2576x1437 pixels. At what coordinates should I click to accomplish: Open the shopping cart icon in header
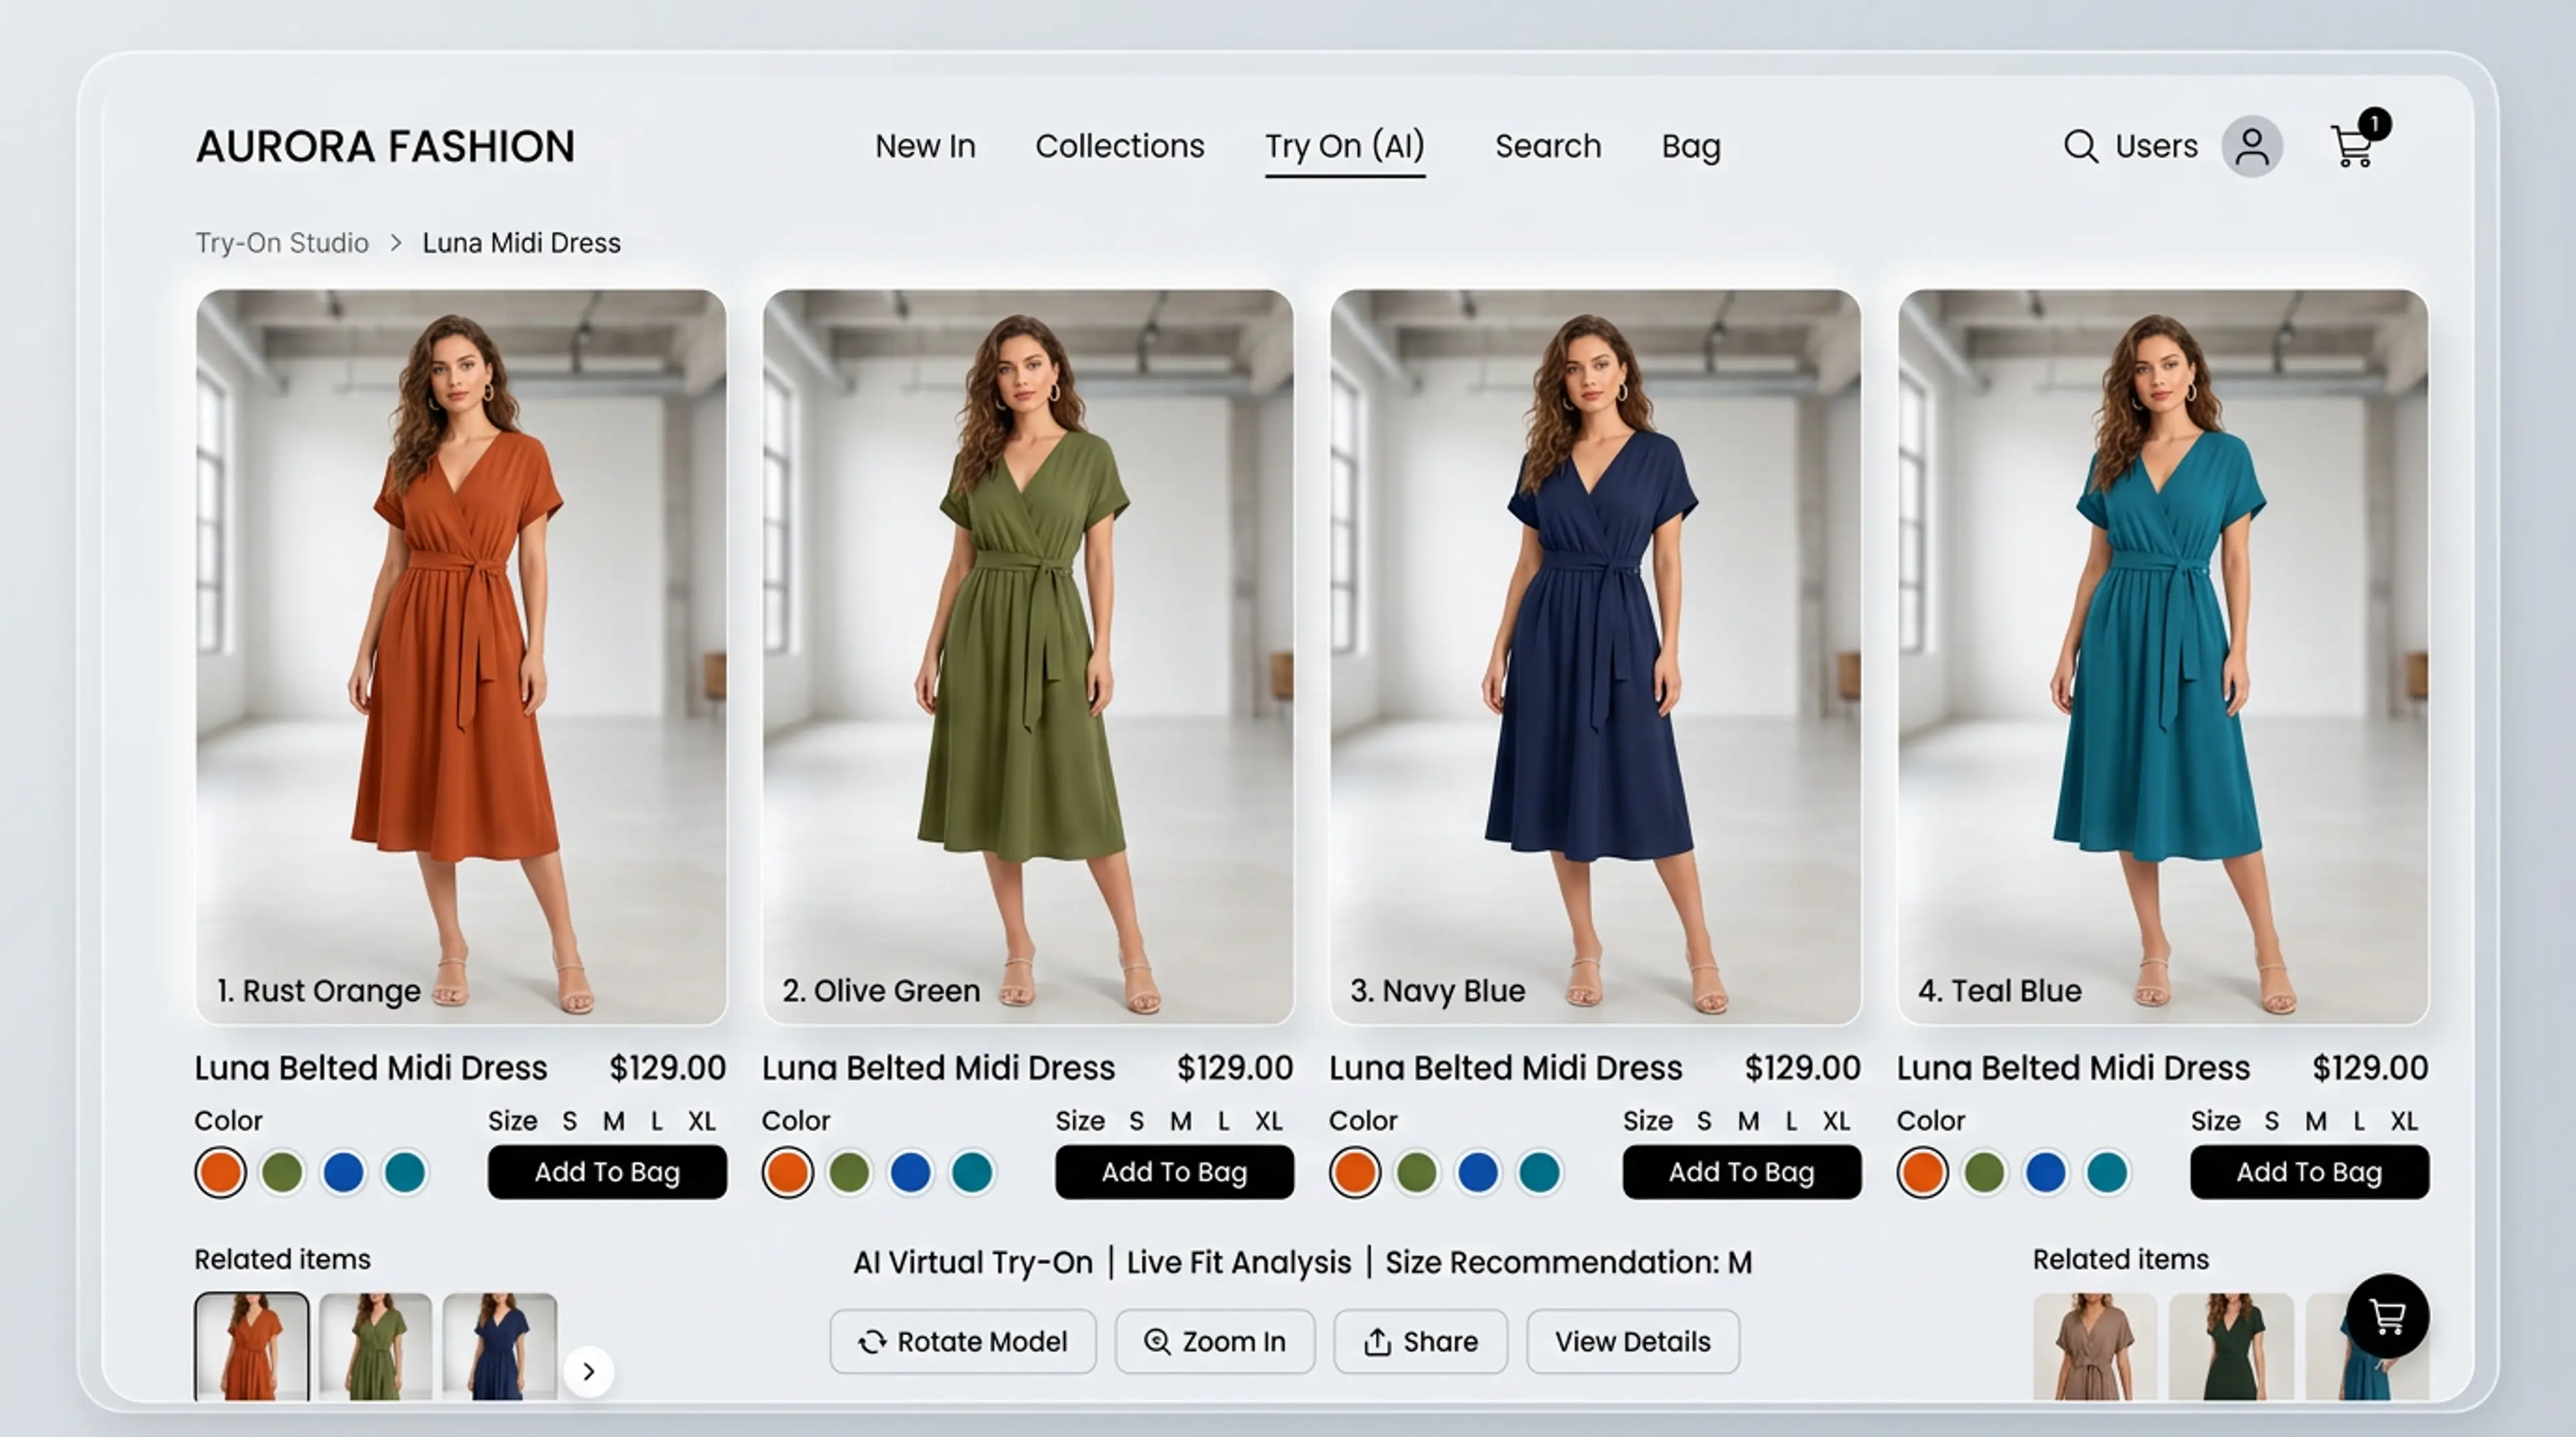click(x=2353, y=146)
